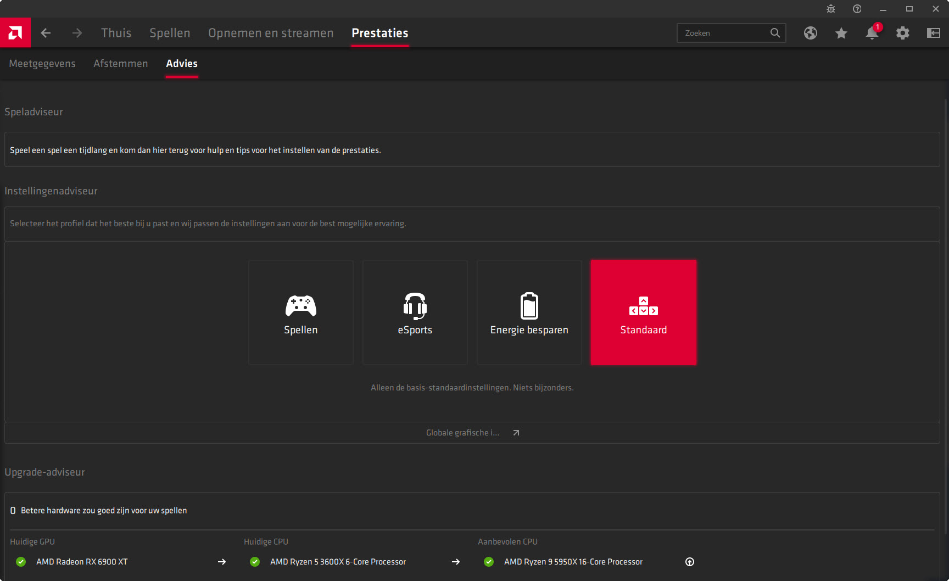
Task: Click the AMD logo home icon
Action: (x=15, y=33)
